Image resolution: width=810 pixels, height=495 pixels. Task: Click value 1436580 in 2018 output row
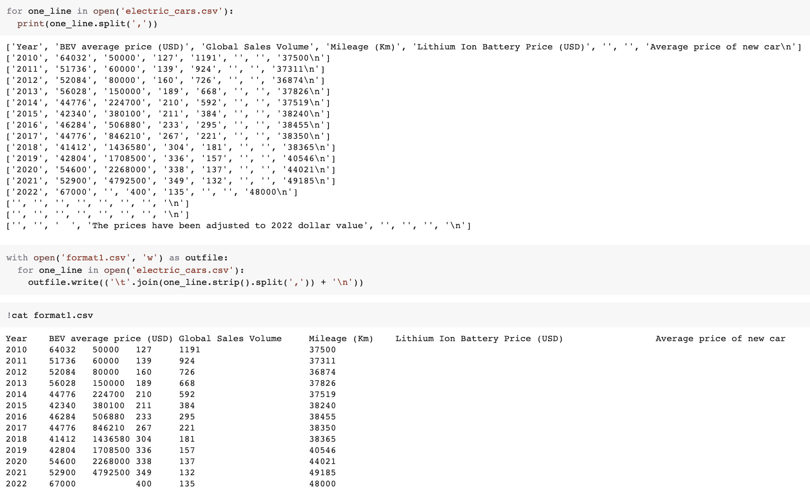coord(111,439)
